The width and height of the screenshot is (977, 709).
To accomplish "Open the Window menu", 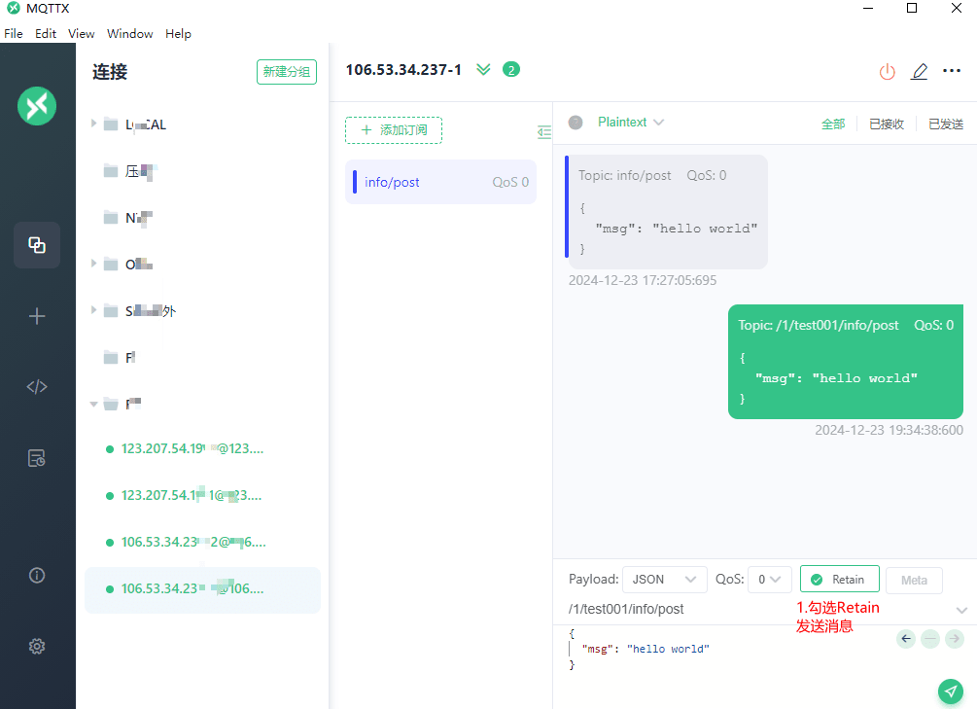I will (x=129, y=34).
